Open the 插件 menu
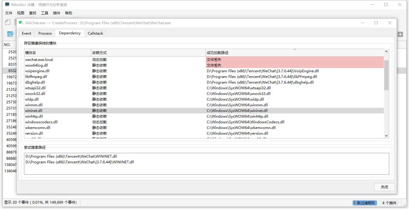Viewport: 409px width, 209px height. point(57,13)
